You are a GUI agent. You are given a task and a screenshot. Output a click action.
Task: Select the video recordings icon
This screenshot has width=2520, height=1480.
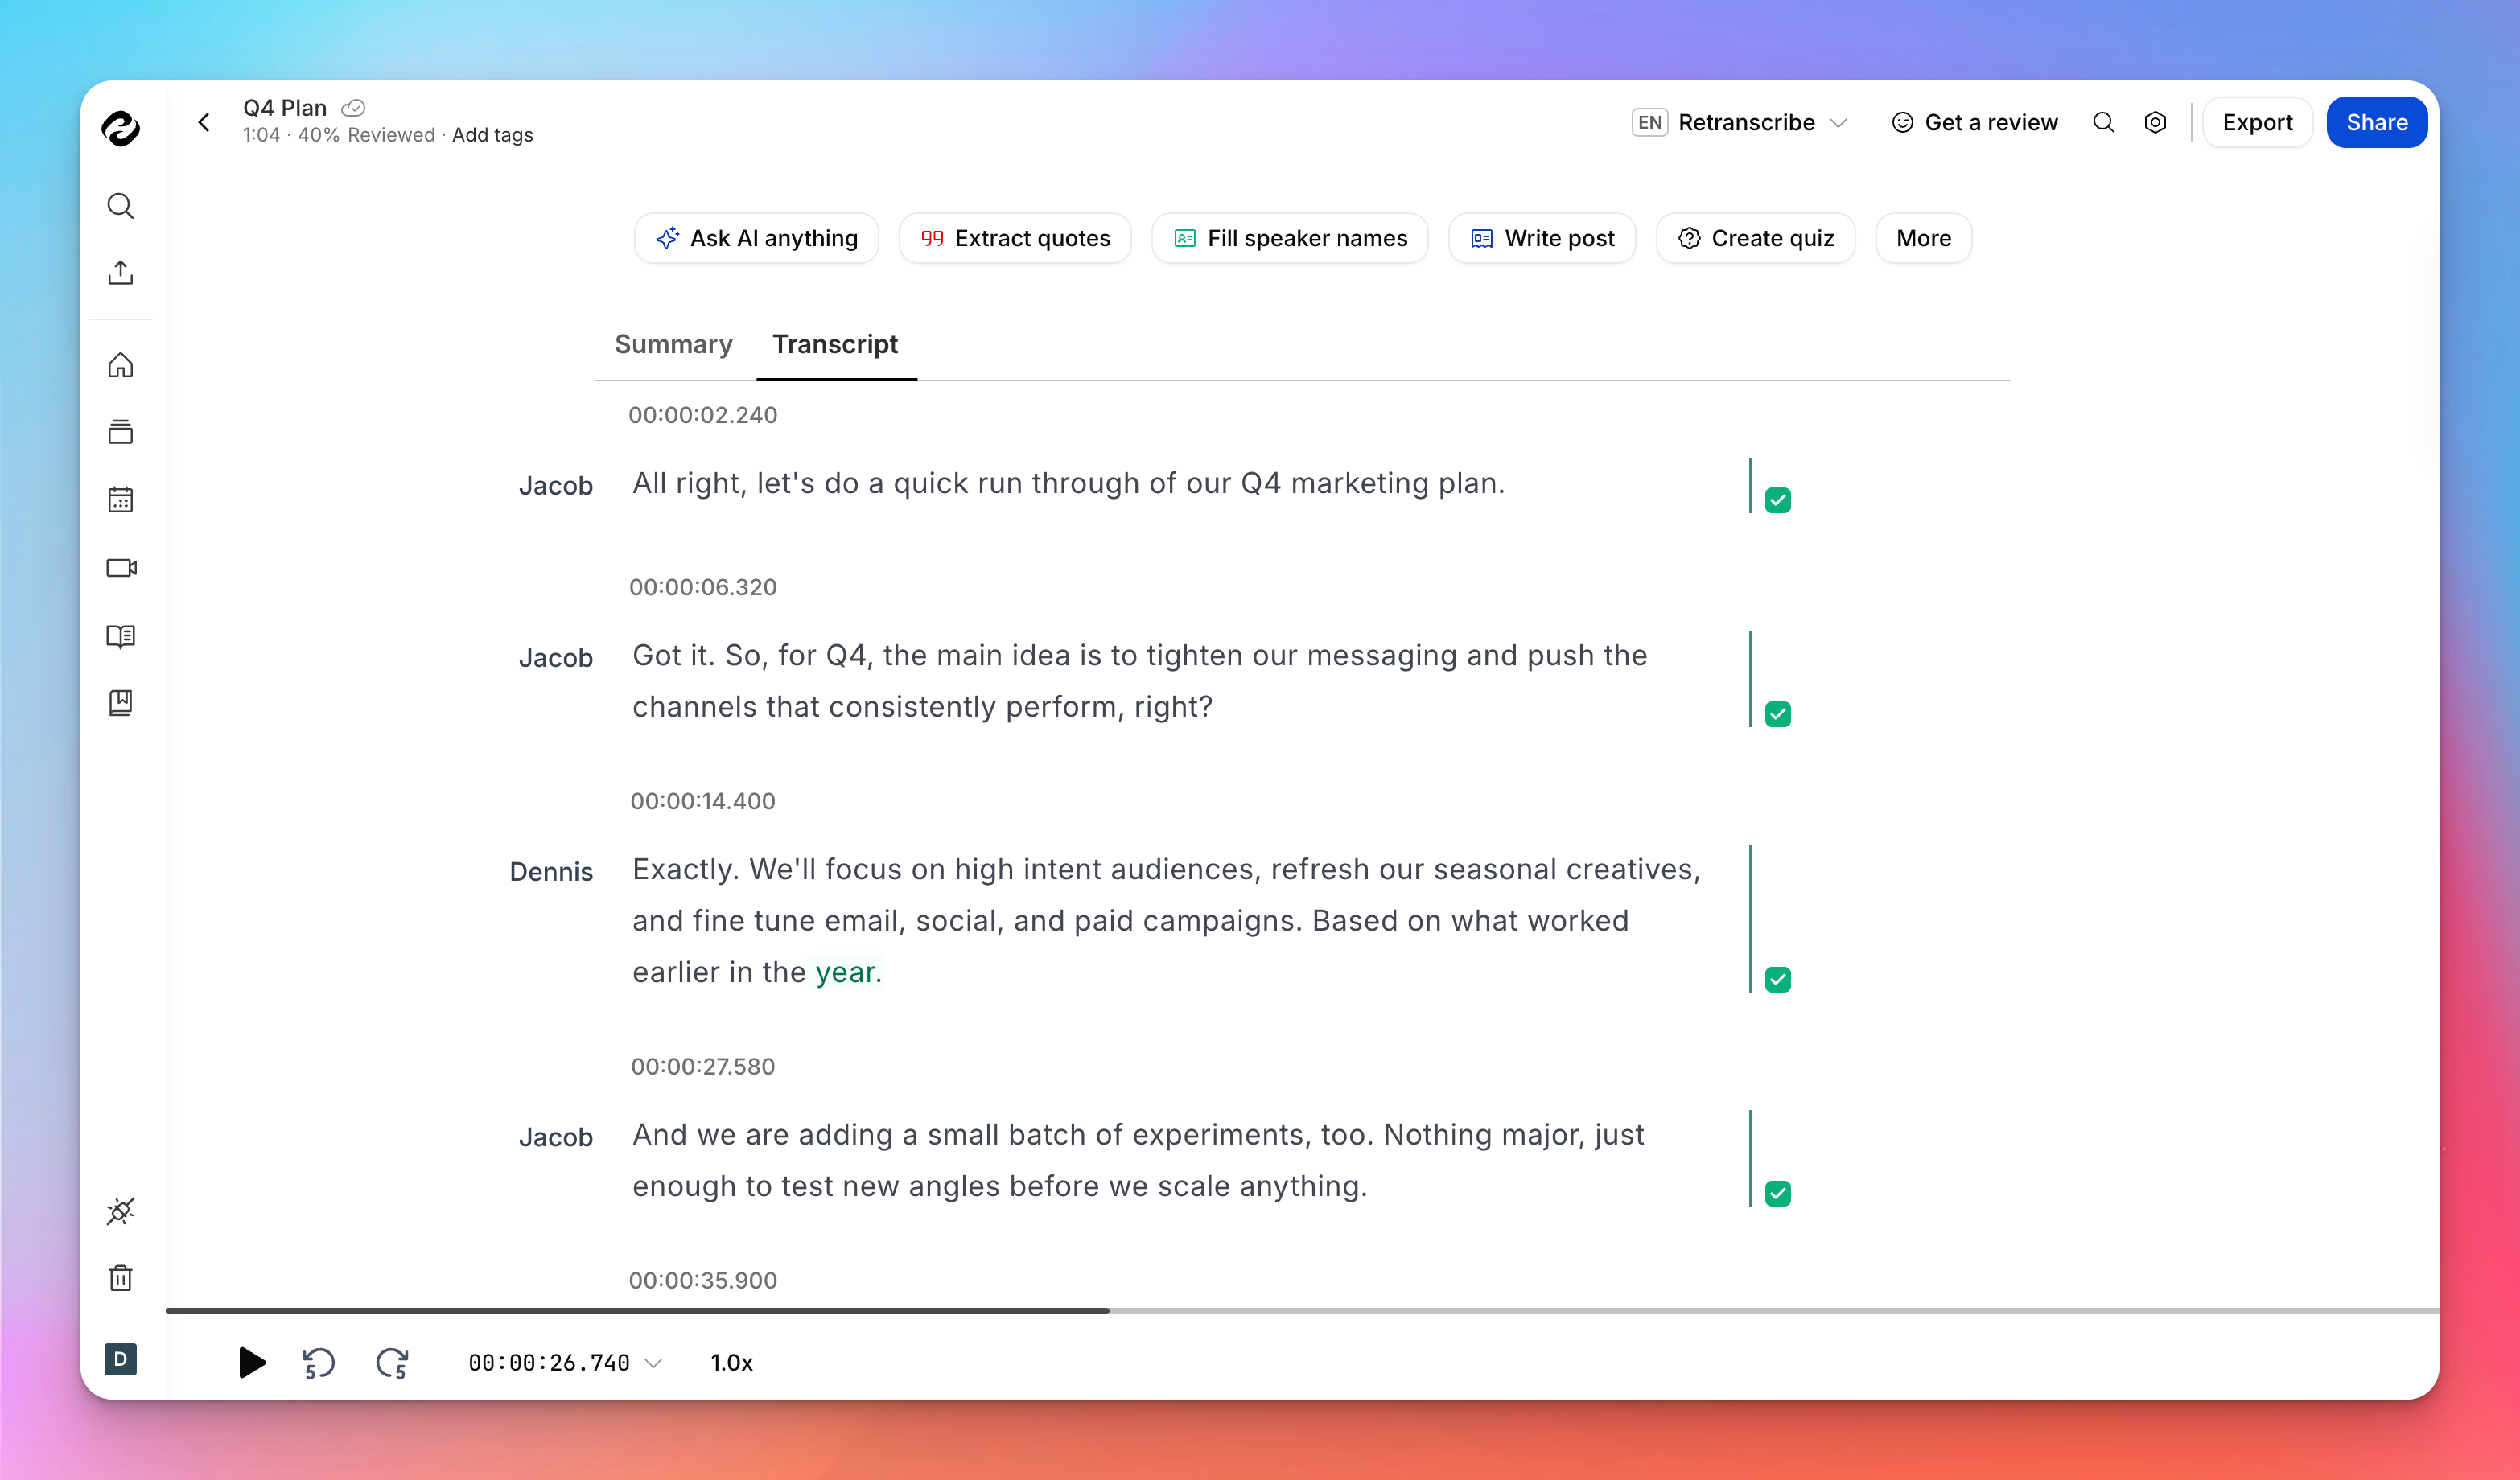point(121,568)
